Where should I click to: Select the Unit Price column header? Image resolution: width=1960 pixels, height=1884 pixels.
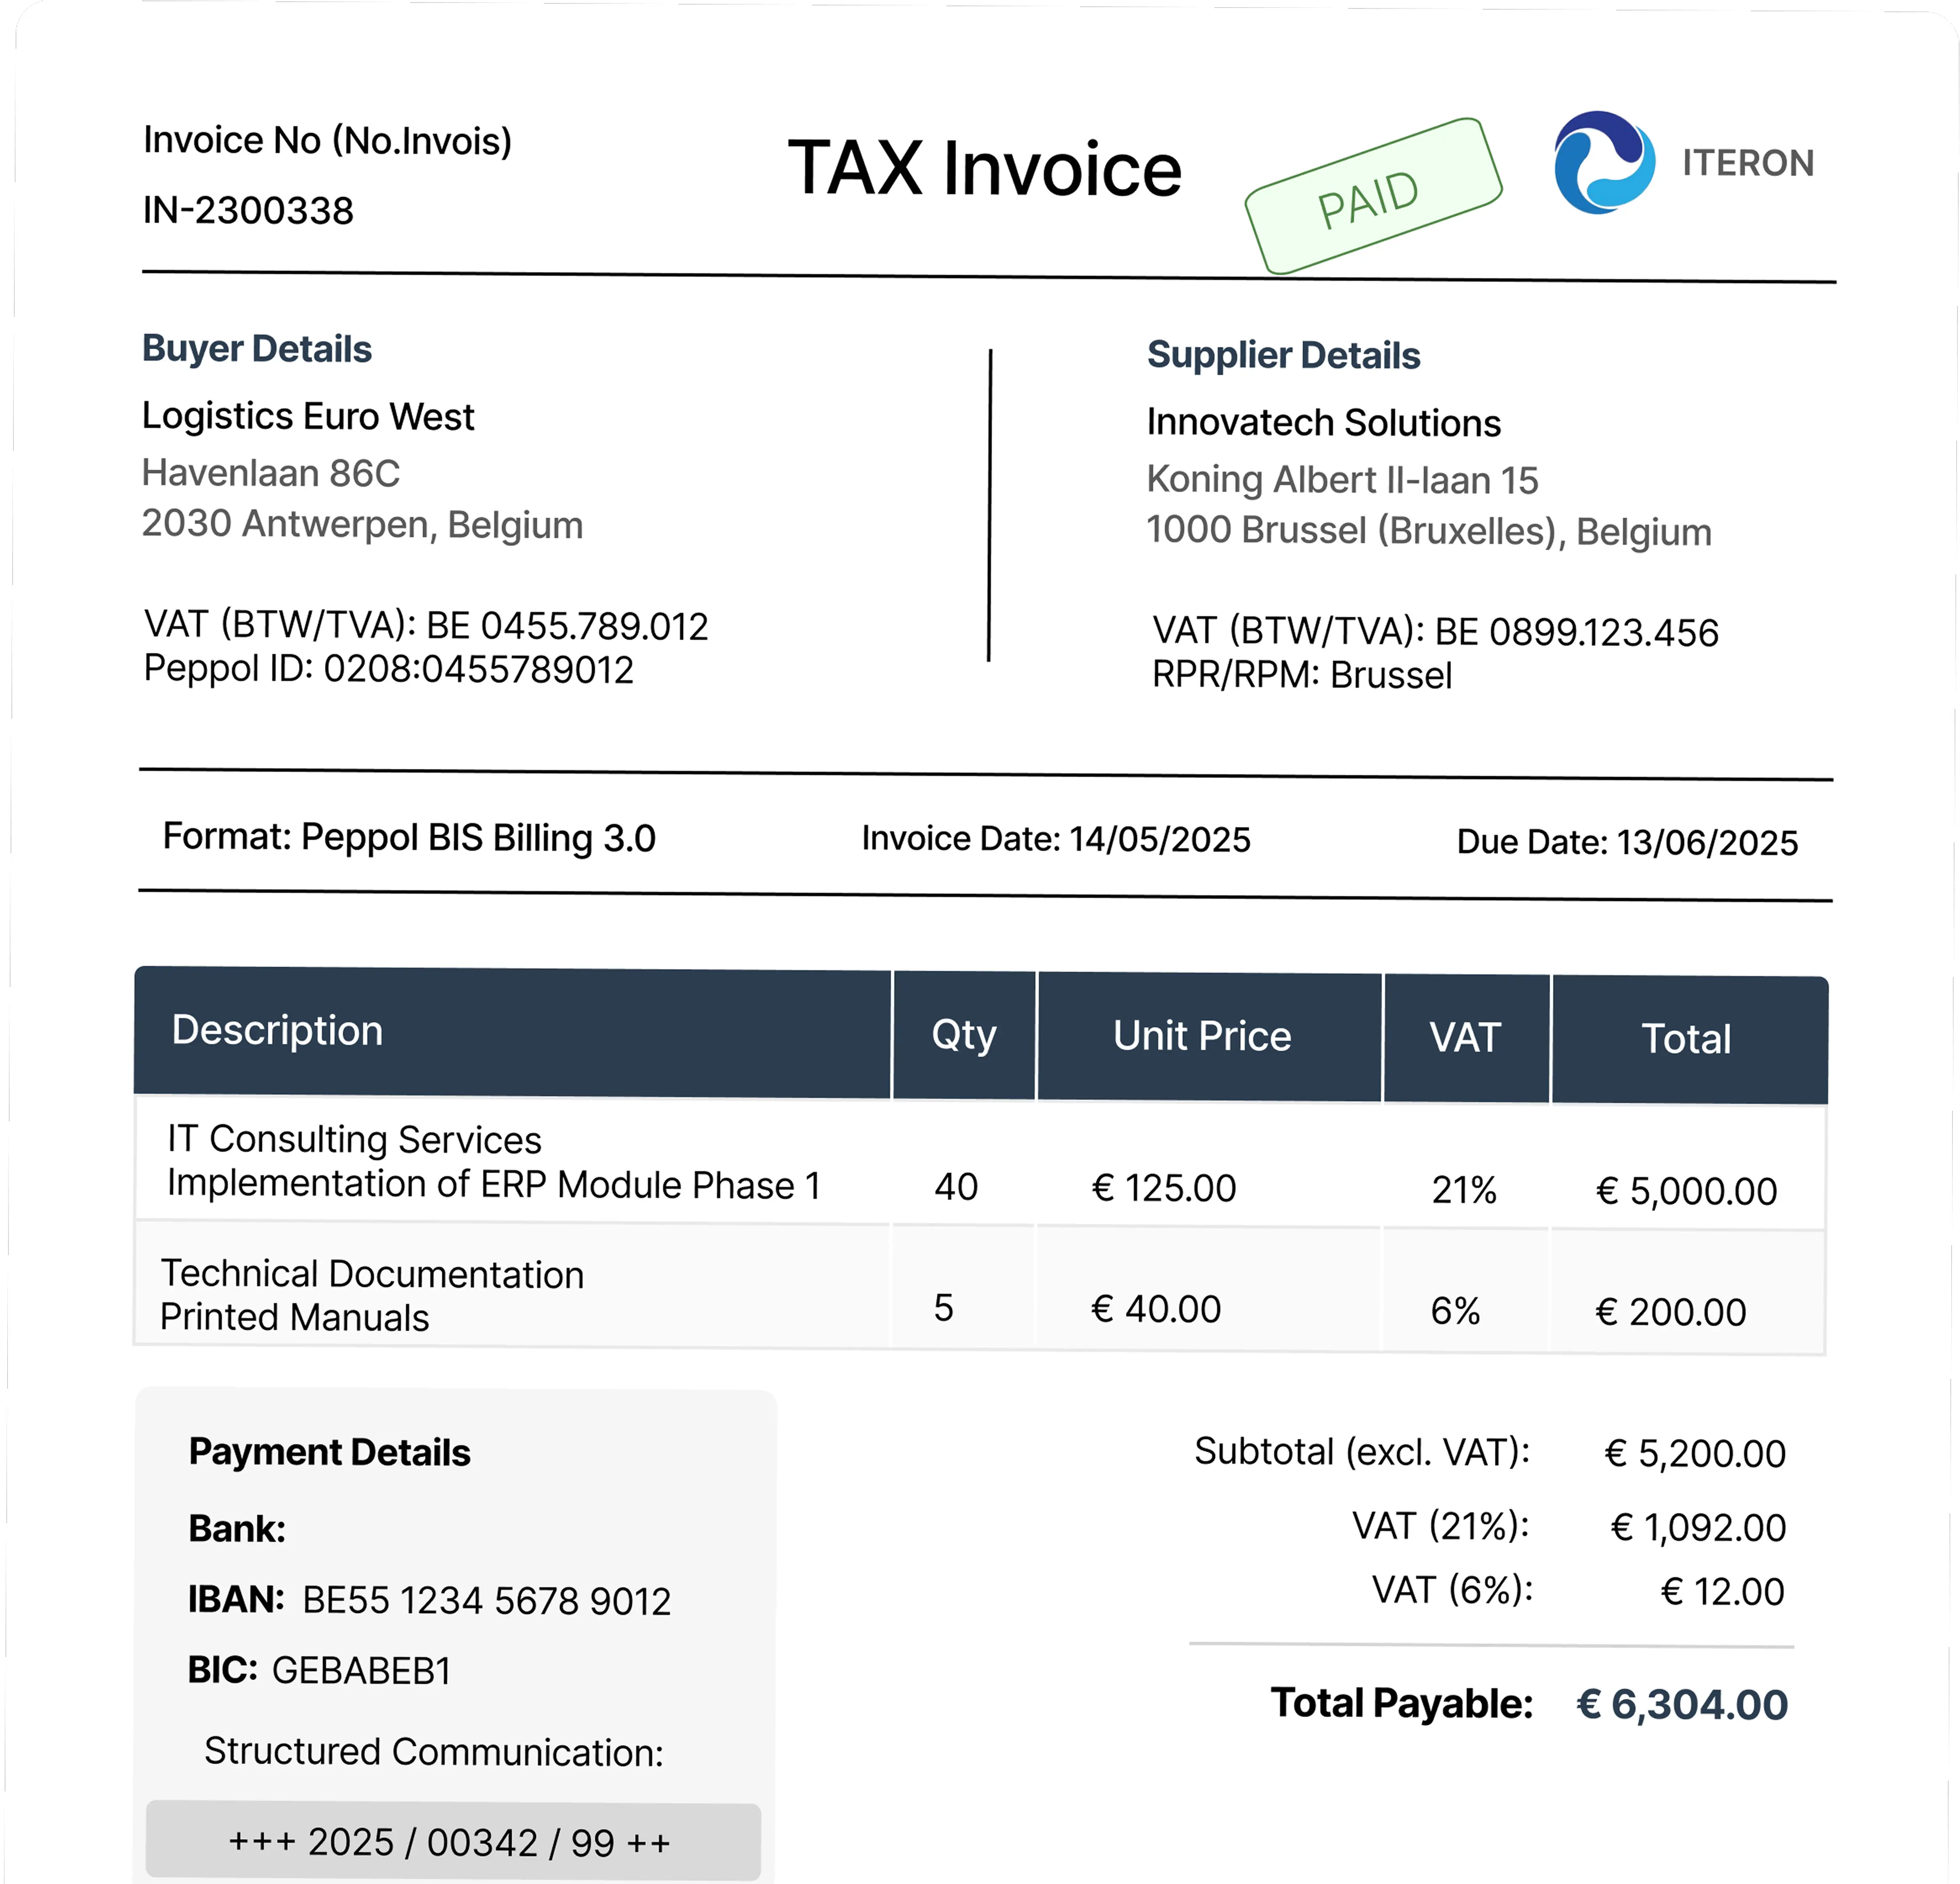coord(1204,1036)
